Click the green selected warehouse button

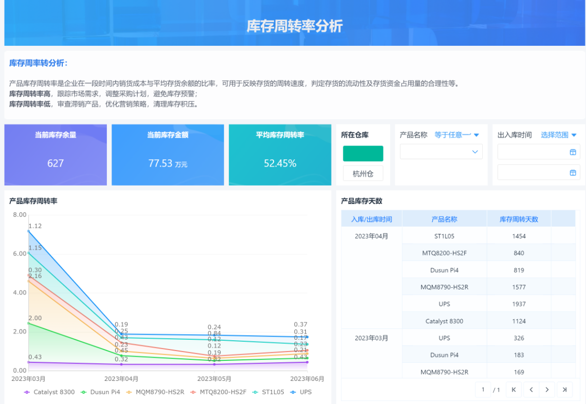pos(363,154)
